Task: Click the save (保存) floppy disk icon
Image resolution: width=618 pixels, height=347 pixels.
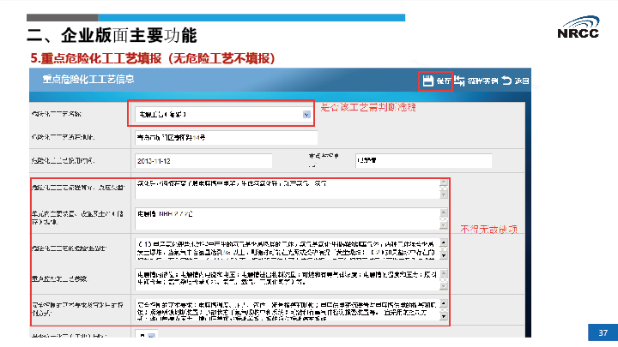Action: point(427,81)
